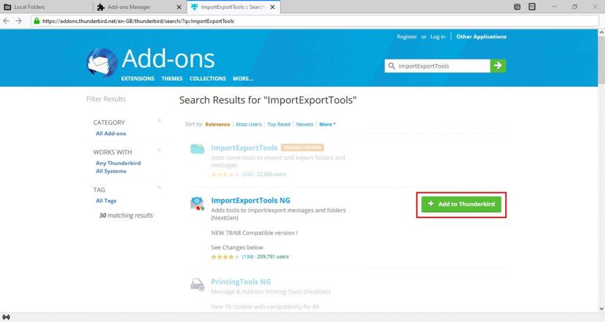
Task: Select All Systems filter
Action: (110, 171)
